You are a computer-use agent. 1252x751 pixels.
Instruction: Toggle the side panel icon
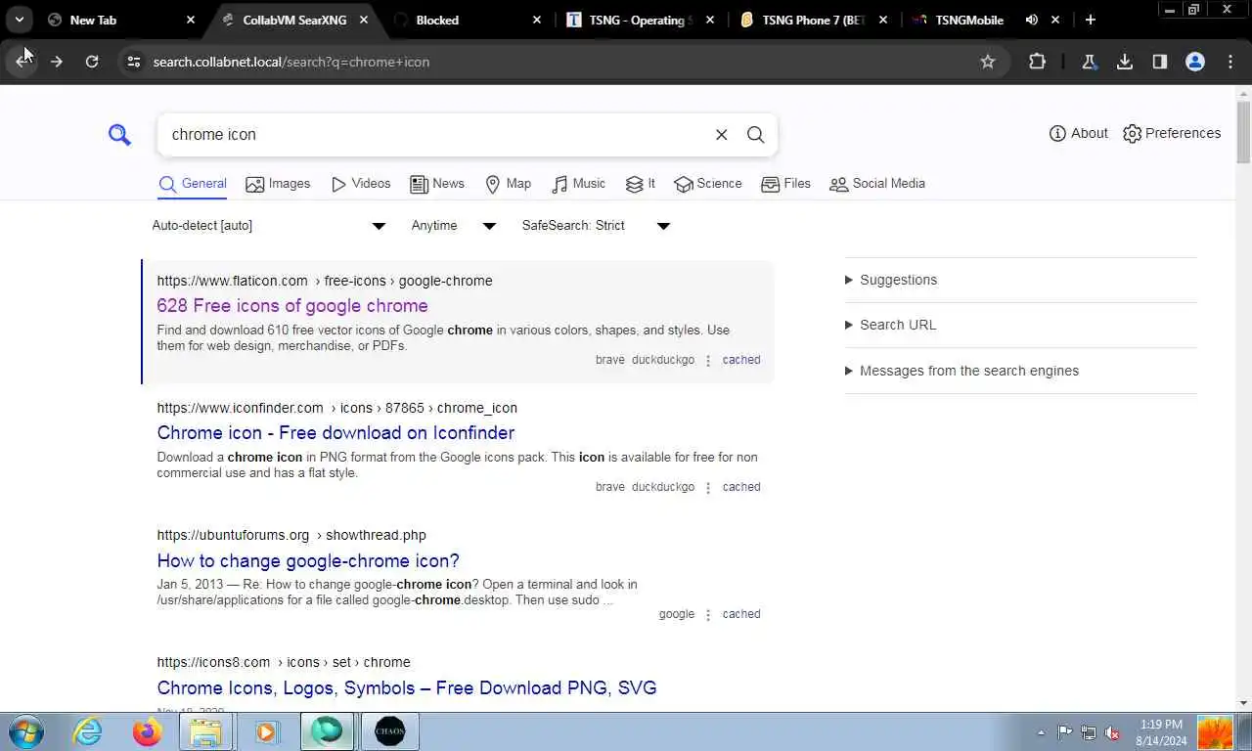point(1160,62)
